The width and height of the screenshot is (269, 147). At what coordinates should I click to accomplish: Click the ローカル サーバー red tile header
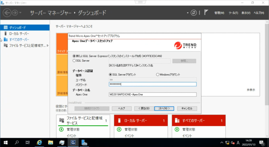click(141, 121)
